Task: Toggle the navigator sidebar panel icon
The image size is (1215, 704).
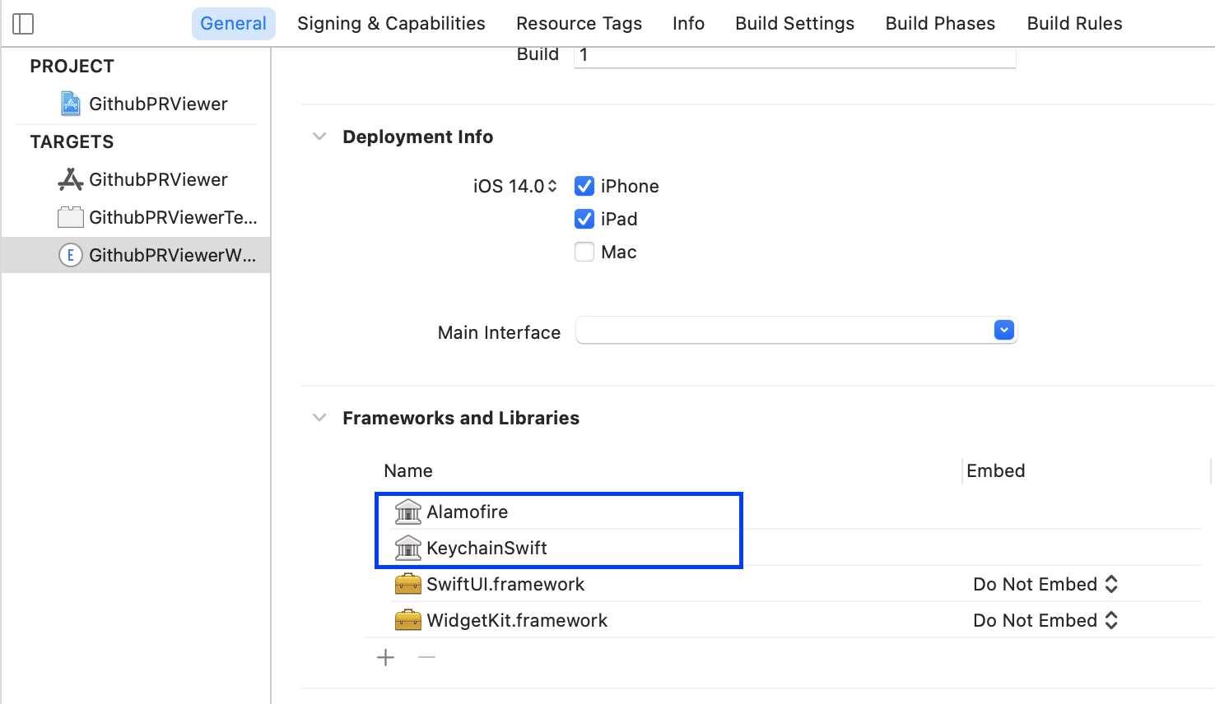Action: click(23, 24)
